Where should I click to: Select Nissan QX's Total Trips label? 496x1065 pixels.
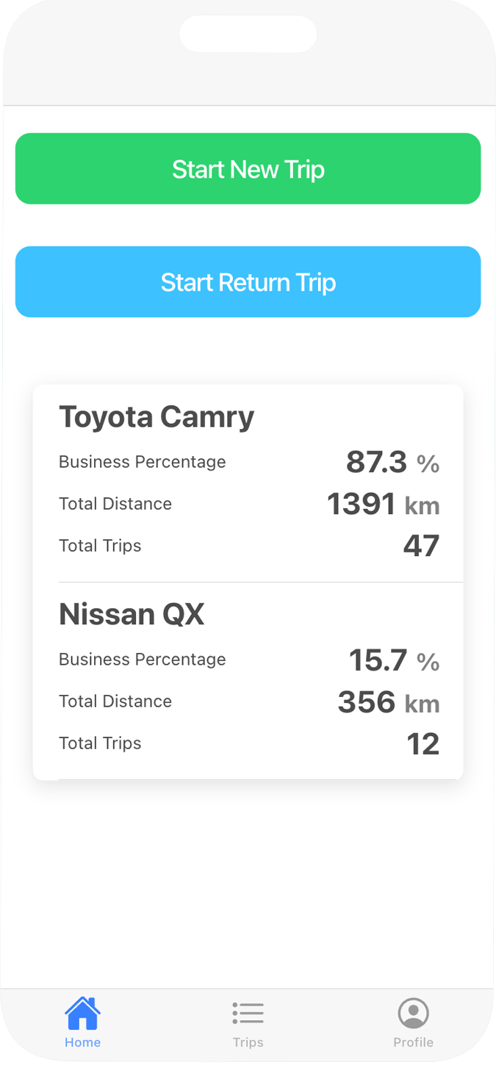tap(100, 743)
